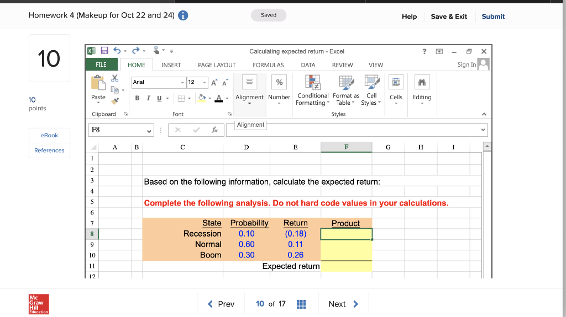Click the Undo arrow icon

(x=117, y=51)
